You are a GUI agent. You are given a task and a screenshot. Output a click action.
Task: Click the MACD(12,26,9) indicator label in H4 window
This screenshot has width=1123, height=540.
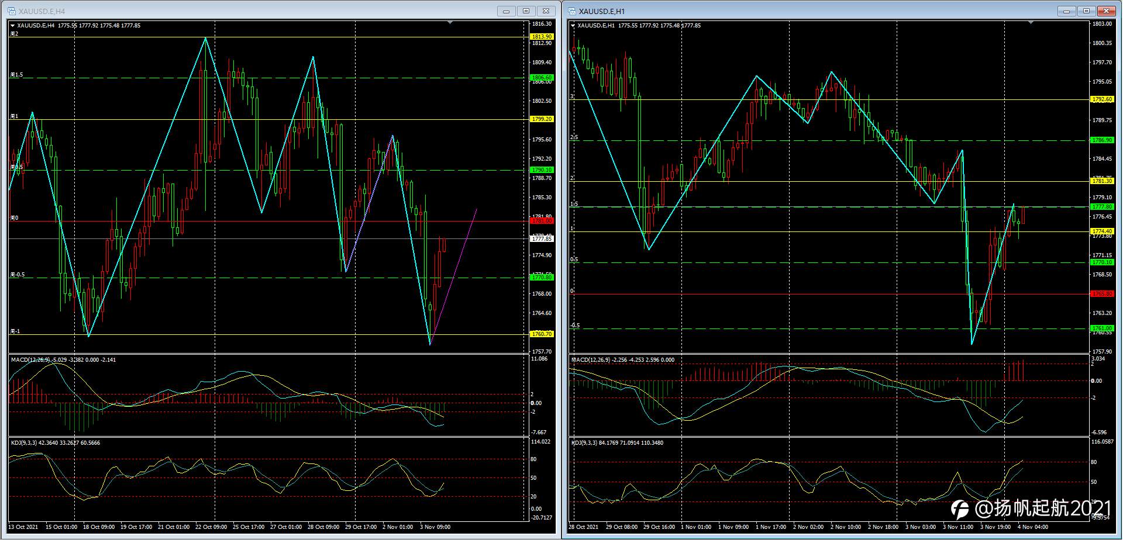coord(31,360)
